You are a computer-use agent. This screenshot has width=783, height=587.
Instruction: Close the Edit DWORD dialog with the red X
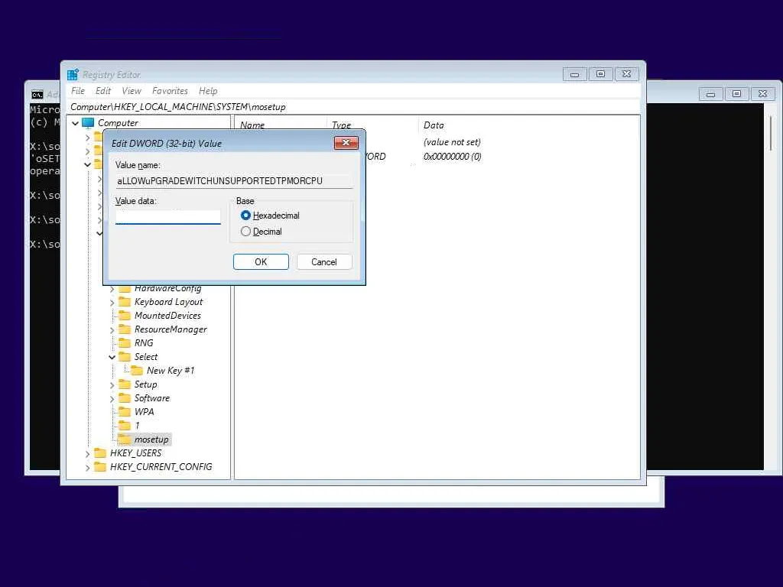click(x=346, y=143)
